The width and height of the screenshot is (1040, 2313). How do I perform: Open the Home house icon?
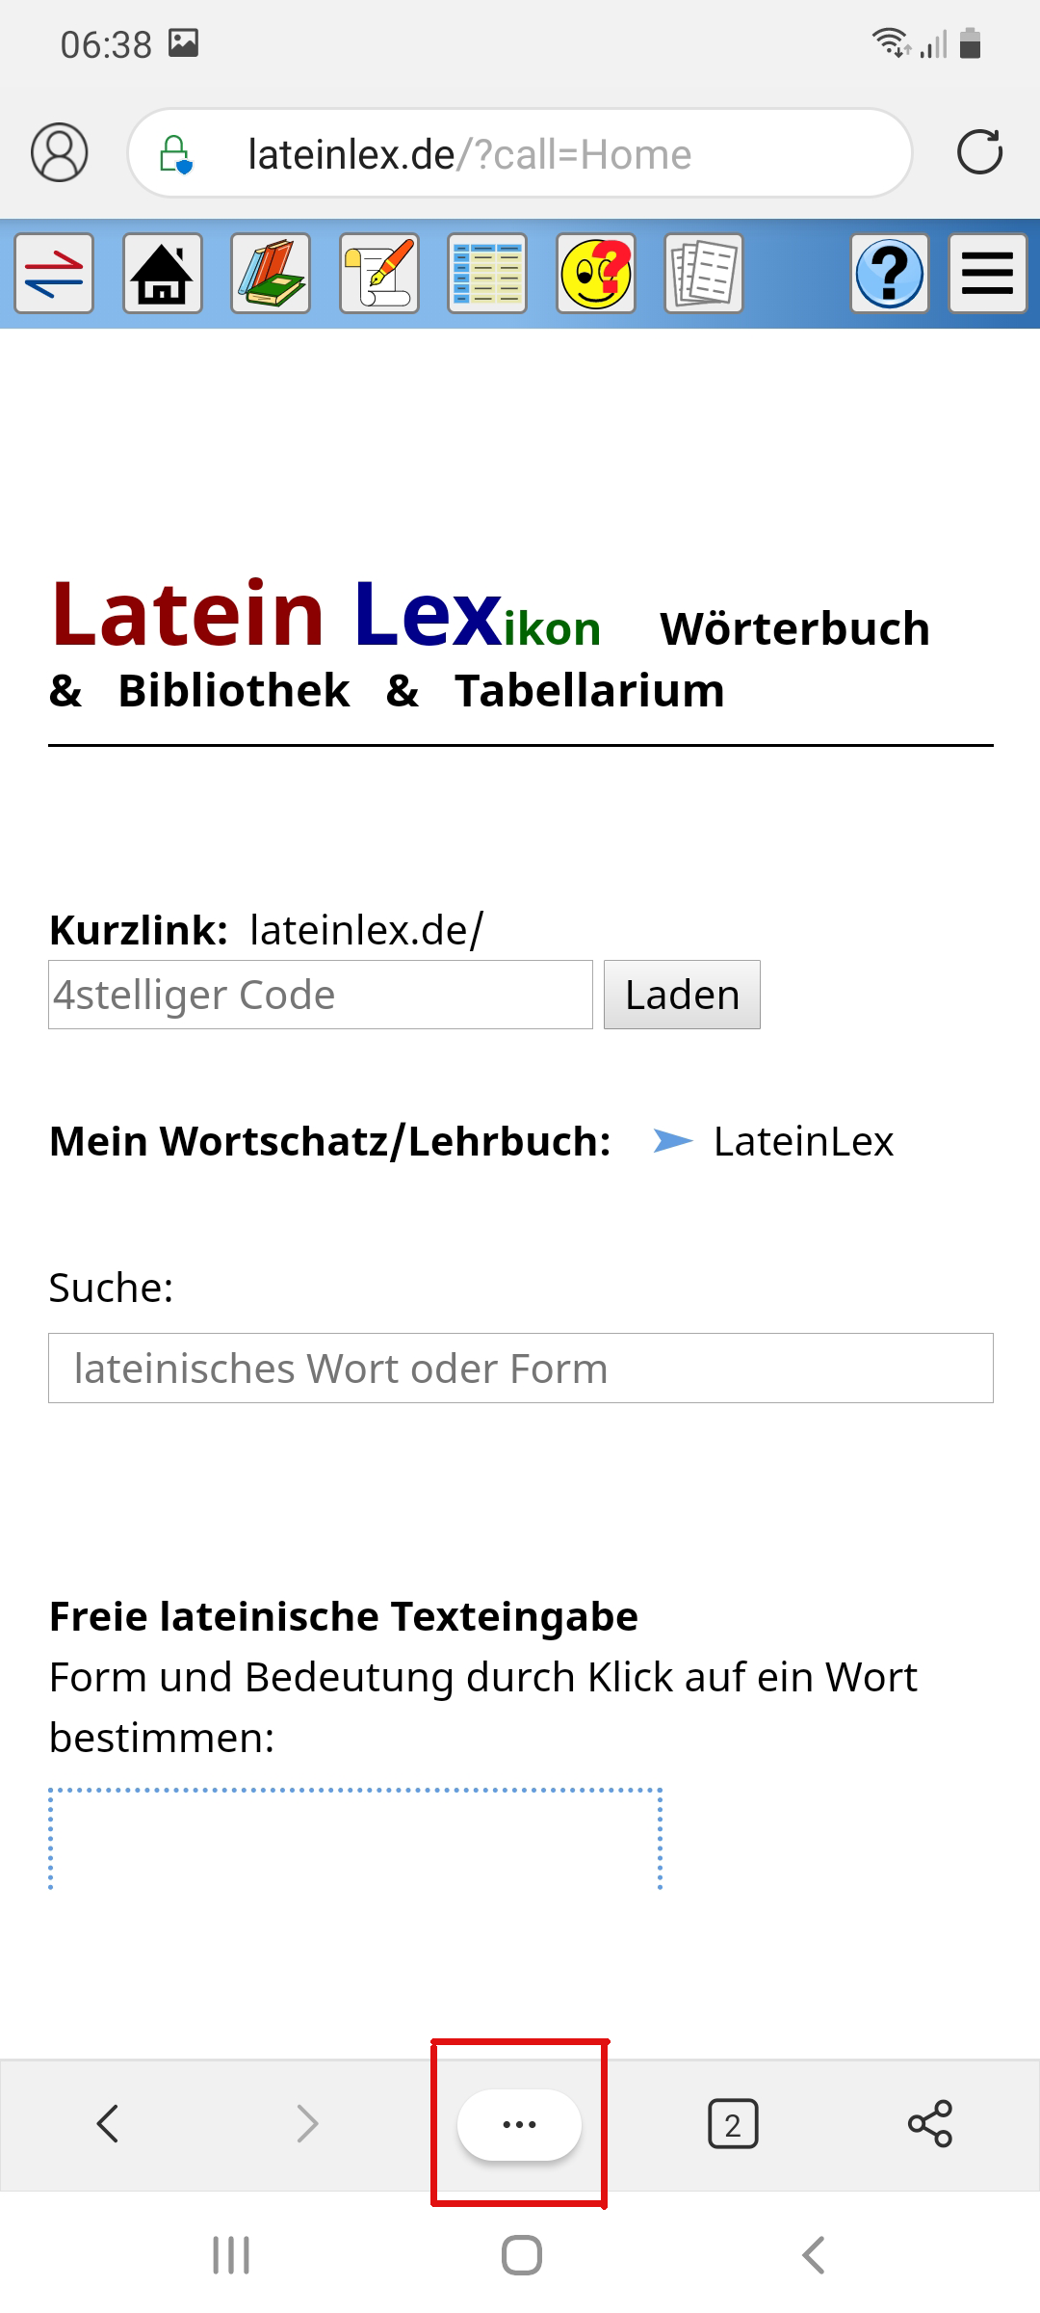(x=163, y=274)
